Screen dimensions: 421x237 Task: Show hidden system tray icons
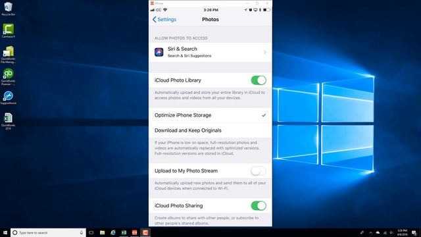pos(370,232)
